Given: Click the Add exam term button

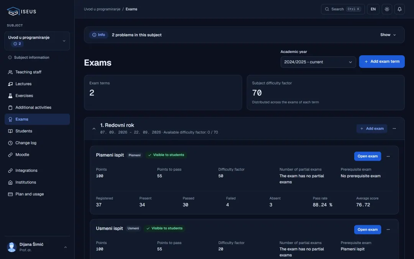Looking at the screenshot, I should point(382,61).
